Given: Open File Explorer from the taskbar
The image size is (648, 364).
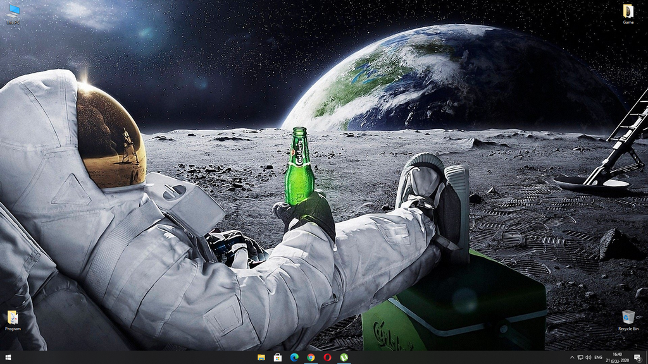Looking at the screenshot, I should [x=261, y=358].
